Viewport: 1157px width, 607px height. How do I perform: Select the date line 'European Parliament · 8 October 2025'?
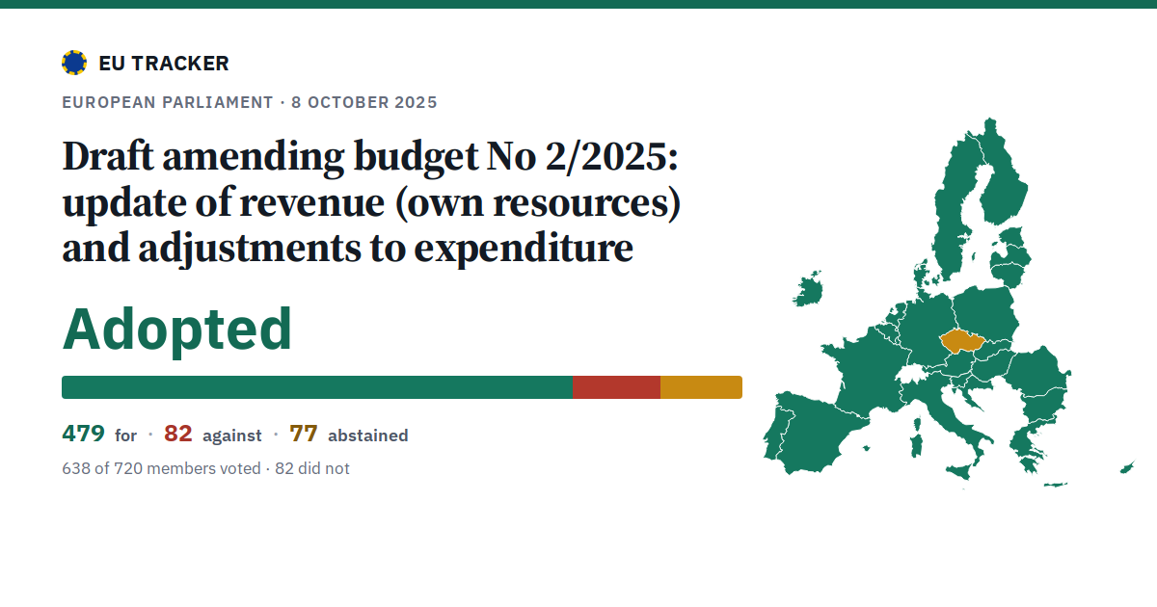[x=250, y=102]
